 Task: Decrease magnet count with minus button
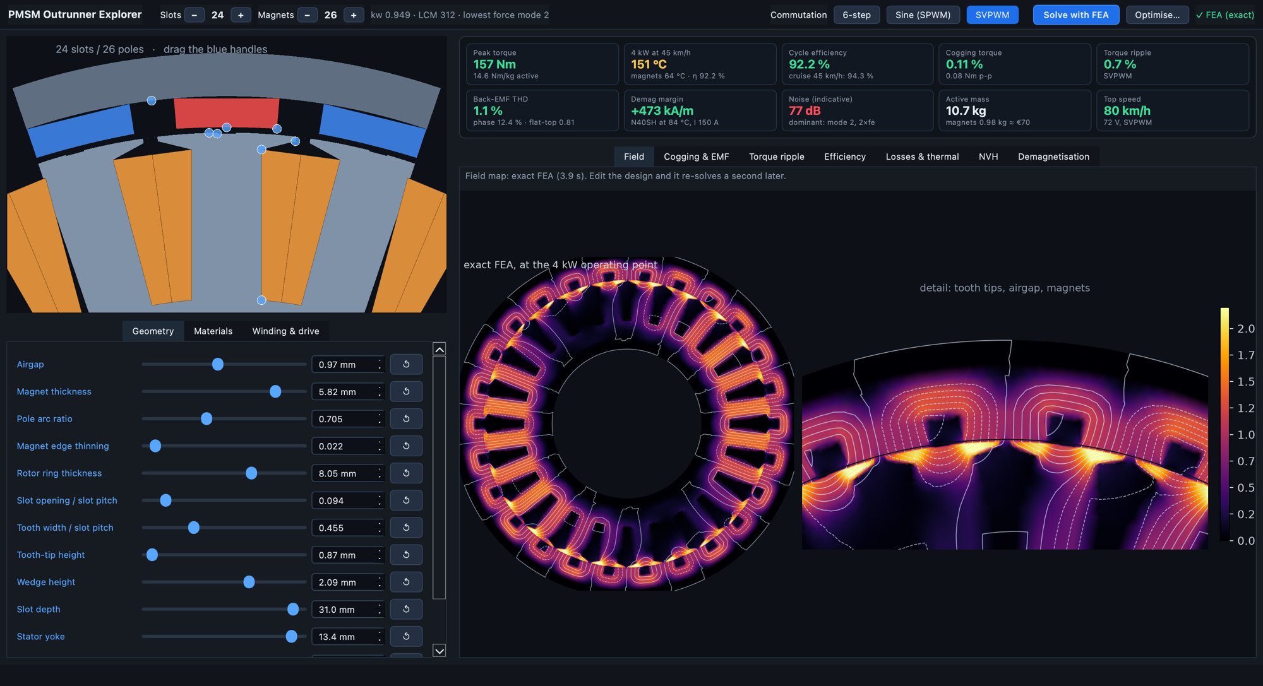pos(307,15)
